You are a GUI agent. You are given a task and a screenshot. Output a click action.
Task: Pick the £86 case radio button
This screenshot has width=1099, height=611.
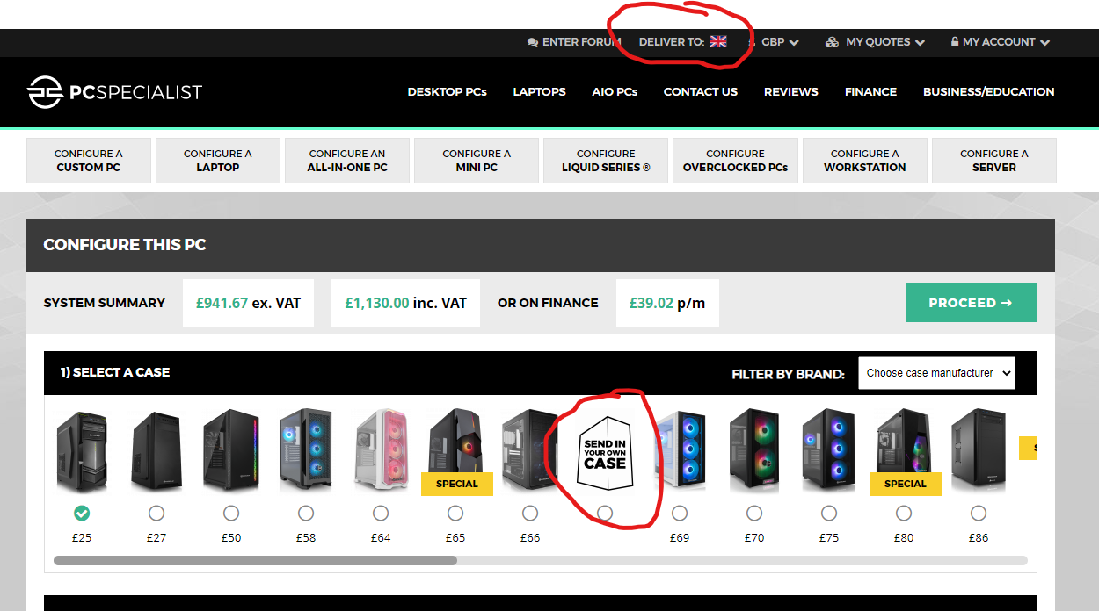click(x=979, y=513)
